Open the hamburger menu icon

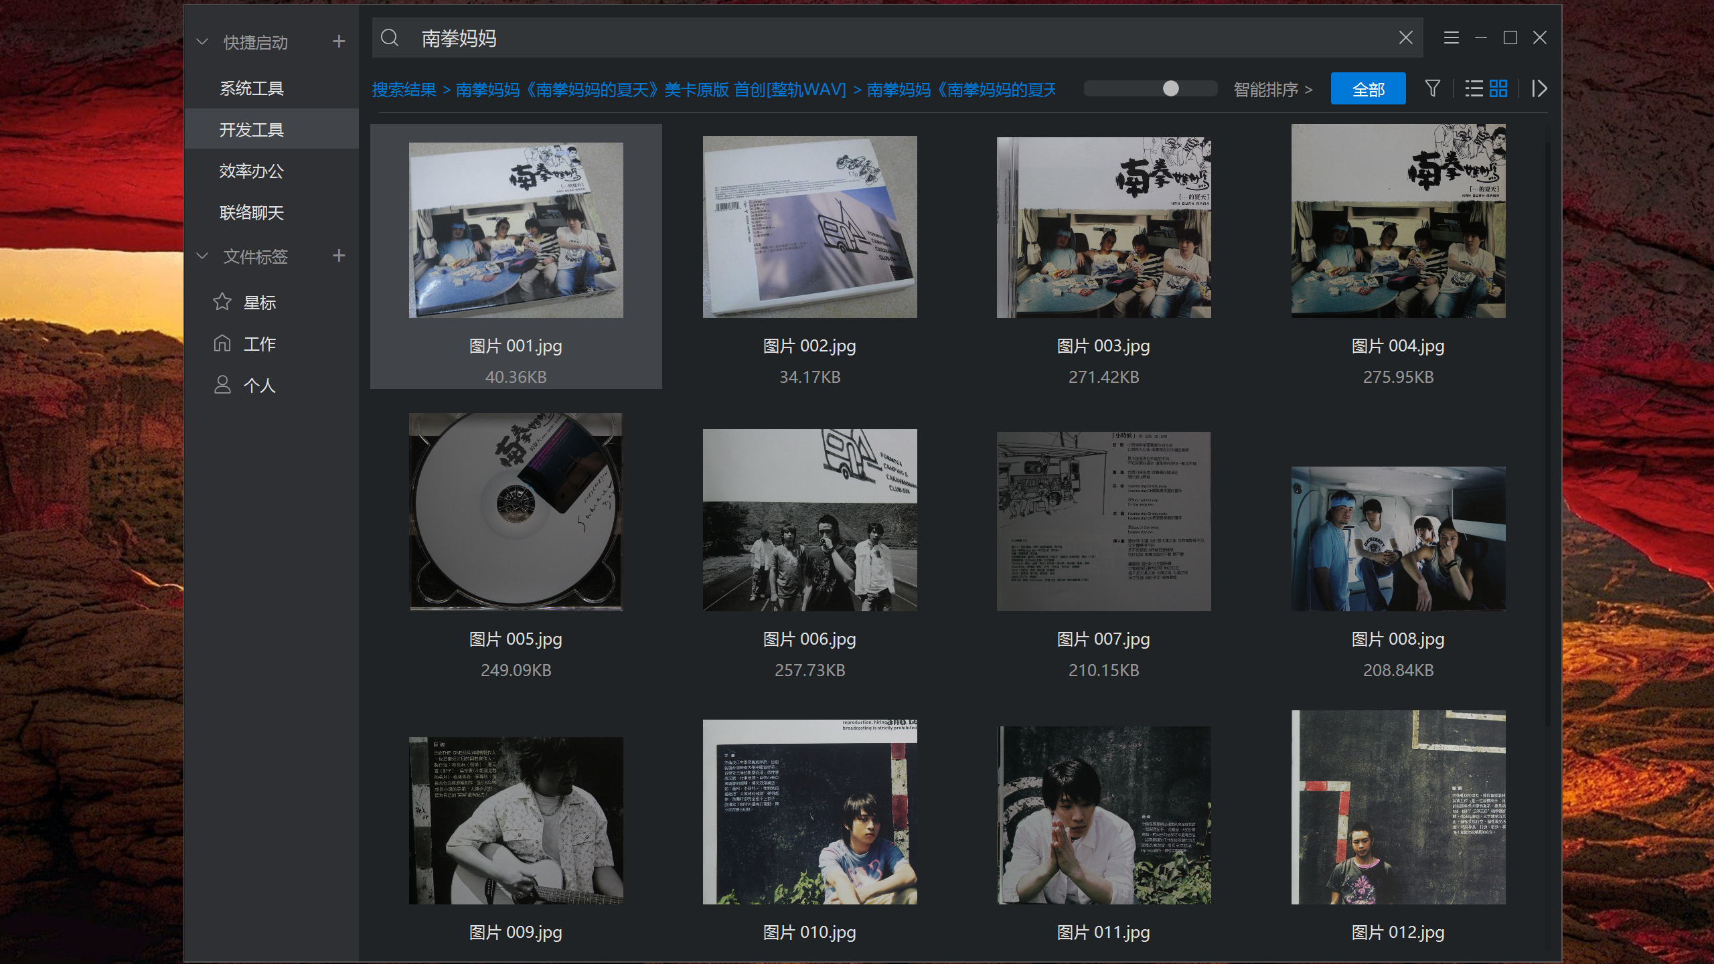click(x=1451, y=38)
